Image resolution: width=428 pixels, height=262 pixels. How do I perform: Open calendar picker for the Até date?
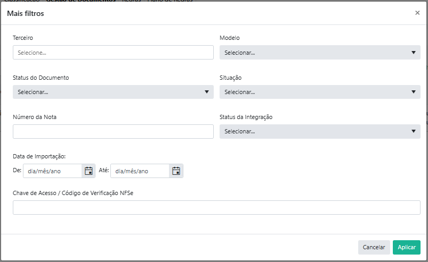click(176, 171)
